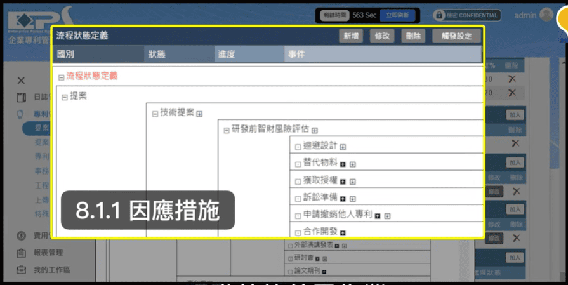This screenshot has width=568, height=285.
Task: Collapse the 技術提案 branch
Action: pos(155,114)
